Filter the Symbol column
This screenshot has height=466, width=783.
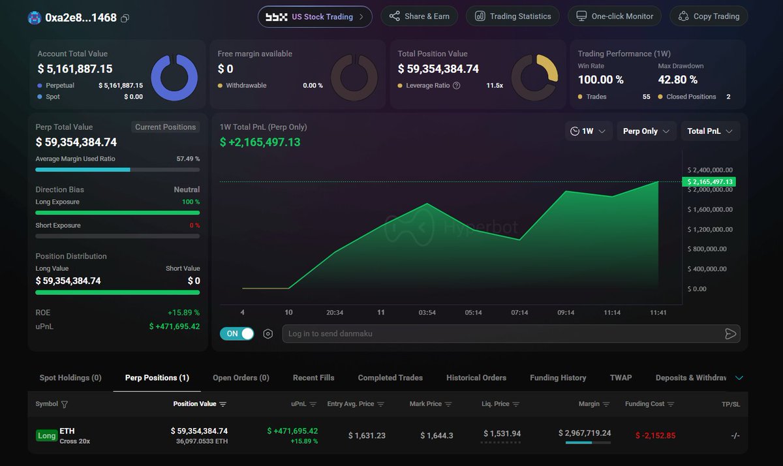64,404
